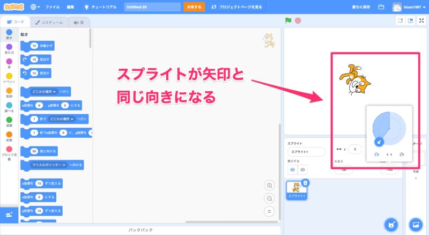Open the ファイル menu
The width and height of the screenshot is (429, 235).
(53, 7)
